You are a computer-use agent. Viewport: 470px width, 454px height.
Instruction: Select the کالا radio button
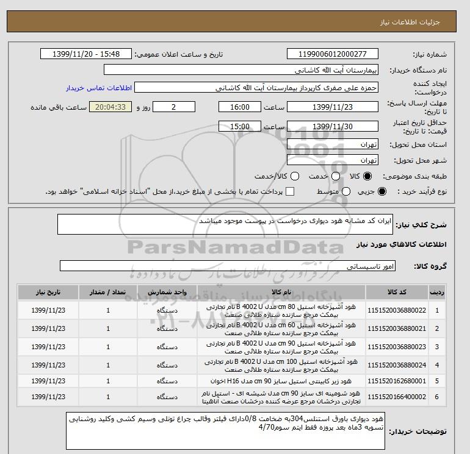click(367, 176)
